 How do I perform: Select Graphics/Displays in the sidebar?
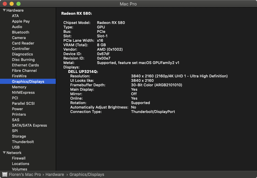pos(28,81)
